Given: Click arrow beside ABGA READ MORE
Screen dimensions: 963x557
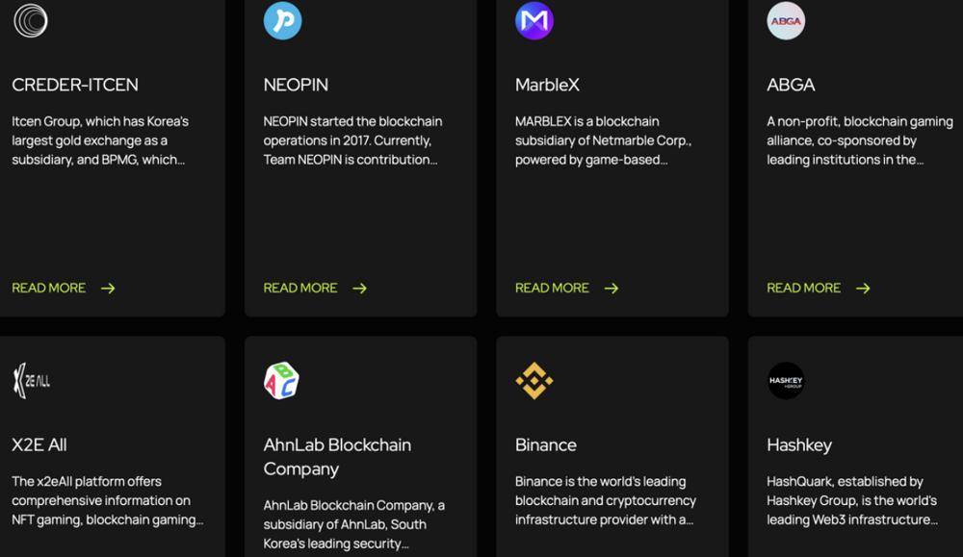Looking at the screenshot, I should 863,288.
